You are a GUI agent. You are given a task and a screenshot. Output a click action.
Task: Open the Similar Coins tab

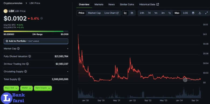pyautogui.click(x=127, y=4)
